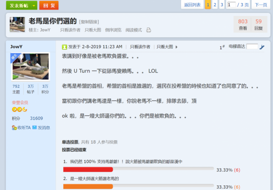
Task: Click the printer icon in thread header
Action: click(148, 30)
